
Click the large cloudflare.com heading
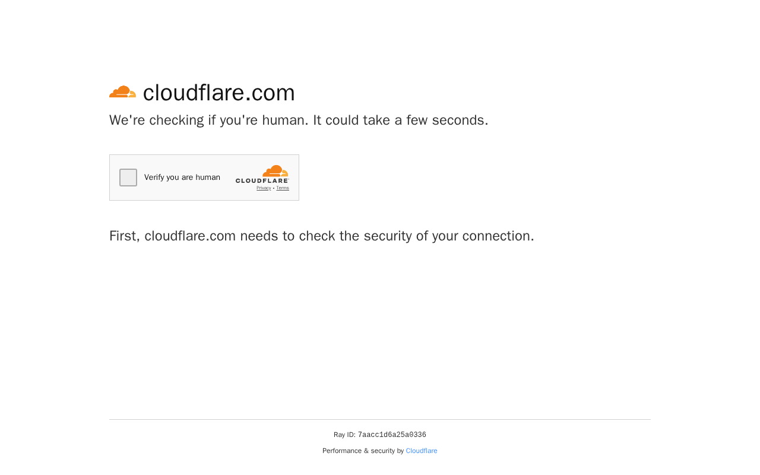click(x=218, y=93)
